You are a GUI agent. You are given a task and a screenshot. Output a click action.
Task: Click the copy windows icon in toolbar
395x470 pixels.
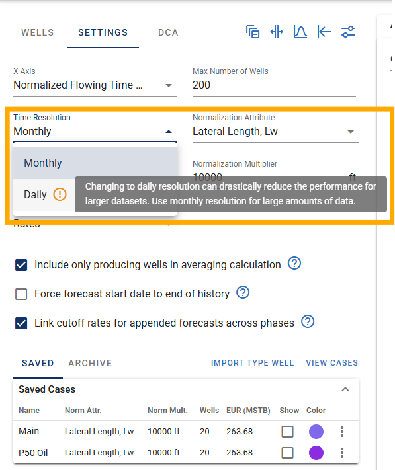(x=253, y=32)
